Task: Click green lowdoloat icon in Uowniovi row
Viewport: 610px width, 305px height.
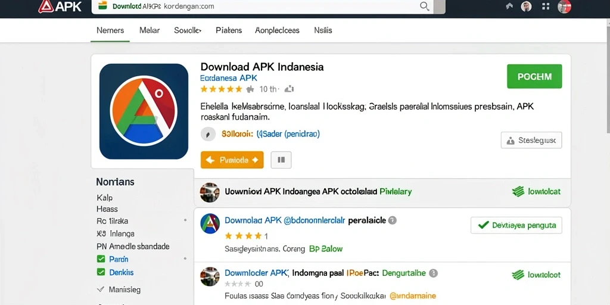Action: pos(518,191)
